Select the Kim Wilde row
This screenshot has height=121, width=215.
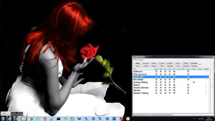(x=171, y=80)
